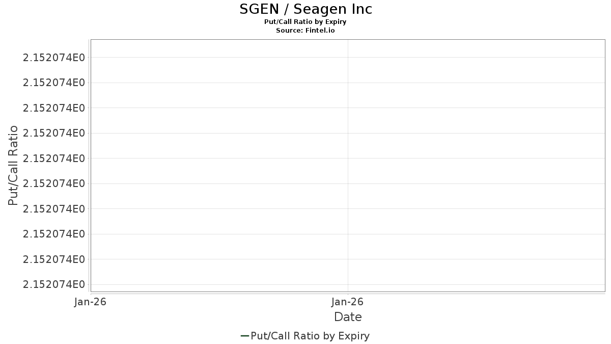The image size is (611, 344).
Task: Open the Source: Fintel.io attribution text
Action: [305, 31]
